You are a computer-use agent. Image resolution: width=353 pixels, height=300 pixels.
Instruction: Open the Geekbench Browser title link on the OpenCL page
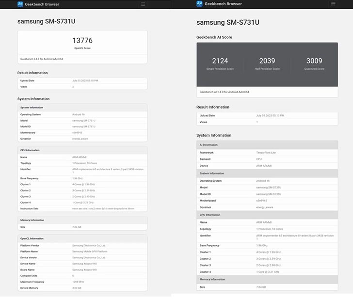[x=42, y=4]
